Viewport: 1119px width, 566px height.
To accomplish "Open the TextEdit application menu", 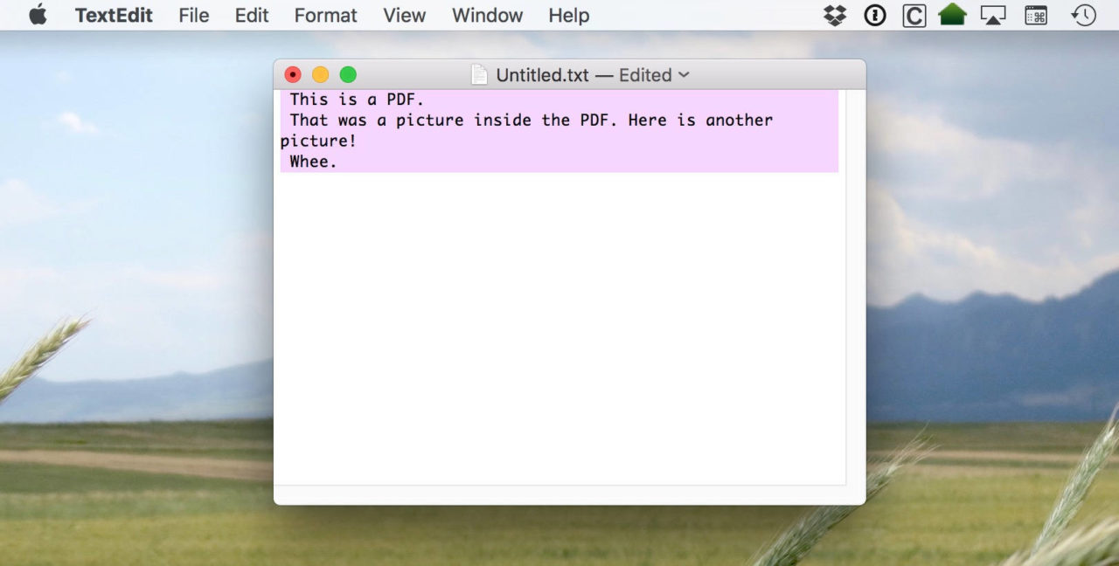I will tap(114, 15).
